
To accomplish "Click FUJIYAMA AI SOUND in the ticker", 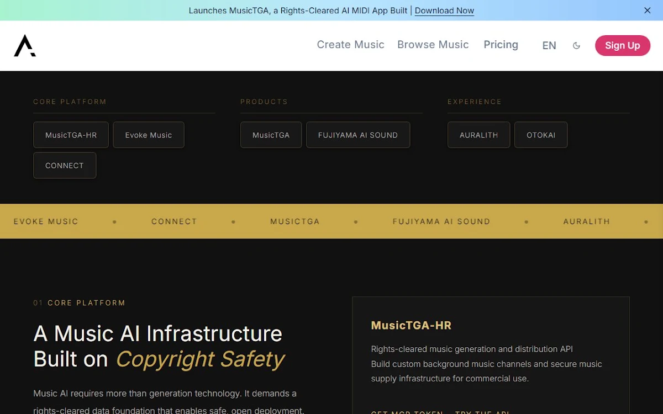I will 441,221.
